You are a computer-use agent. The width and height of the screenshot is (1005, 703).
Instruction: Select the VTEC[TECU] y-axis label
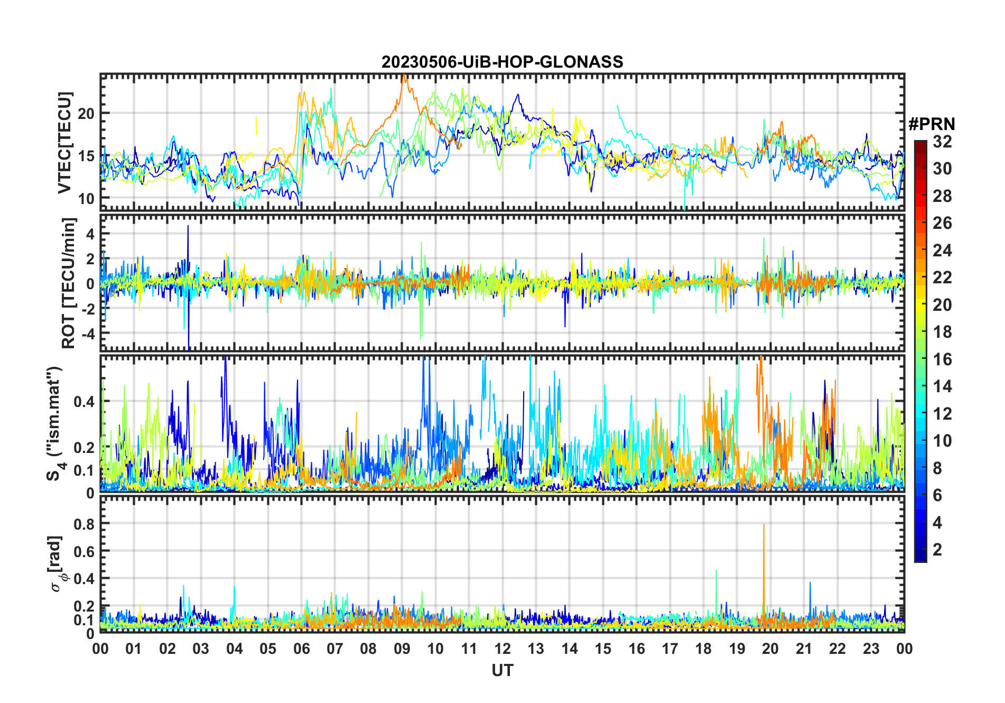64,143
